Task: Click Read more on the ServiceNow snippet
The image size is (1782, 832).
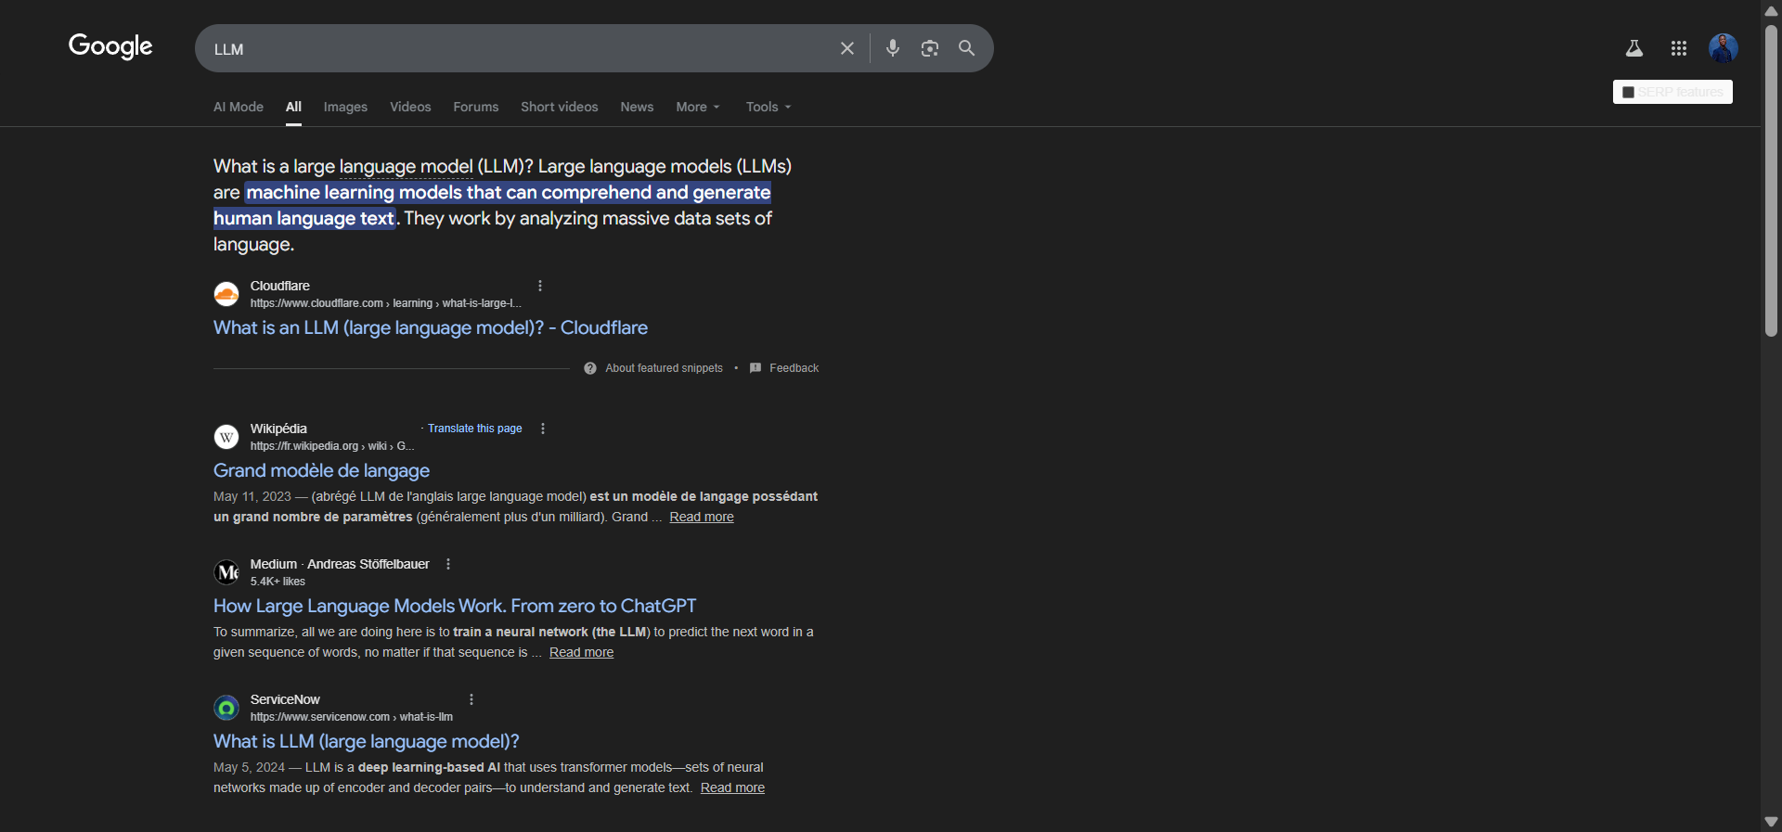Action: (x=732, y=787)
